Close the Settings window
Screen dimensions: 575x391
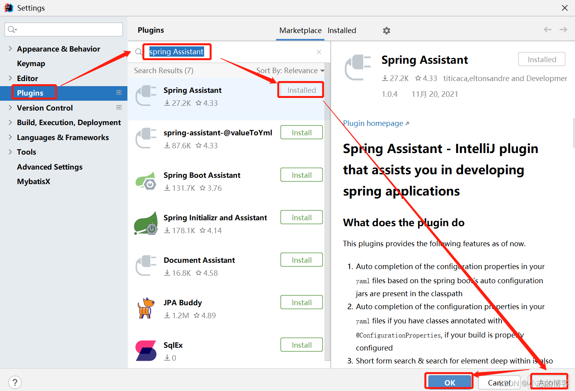tap(565, 8)
